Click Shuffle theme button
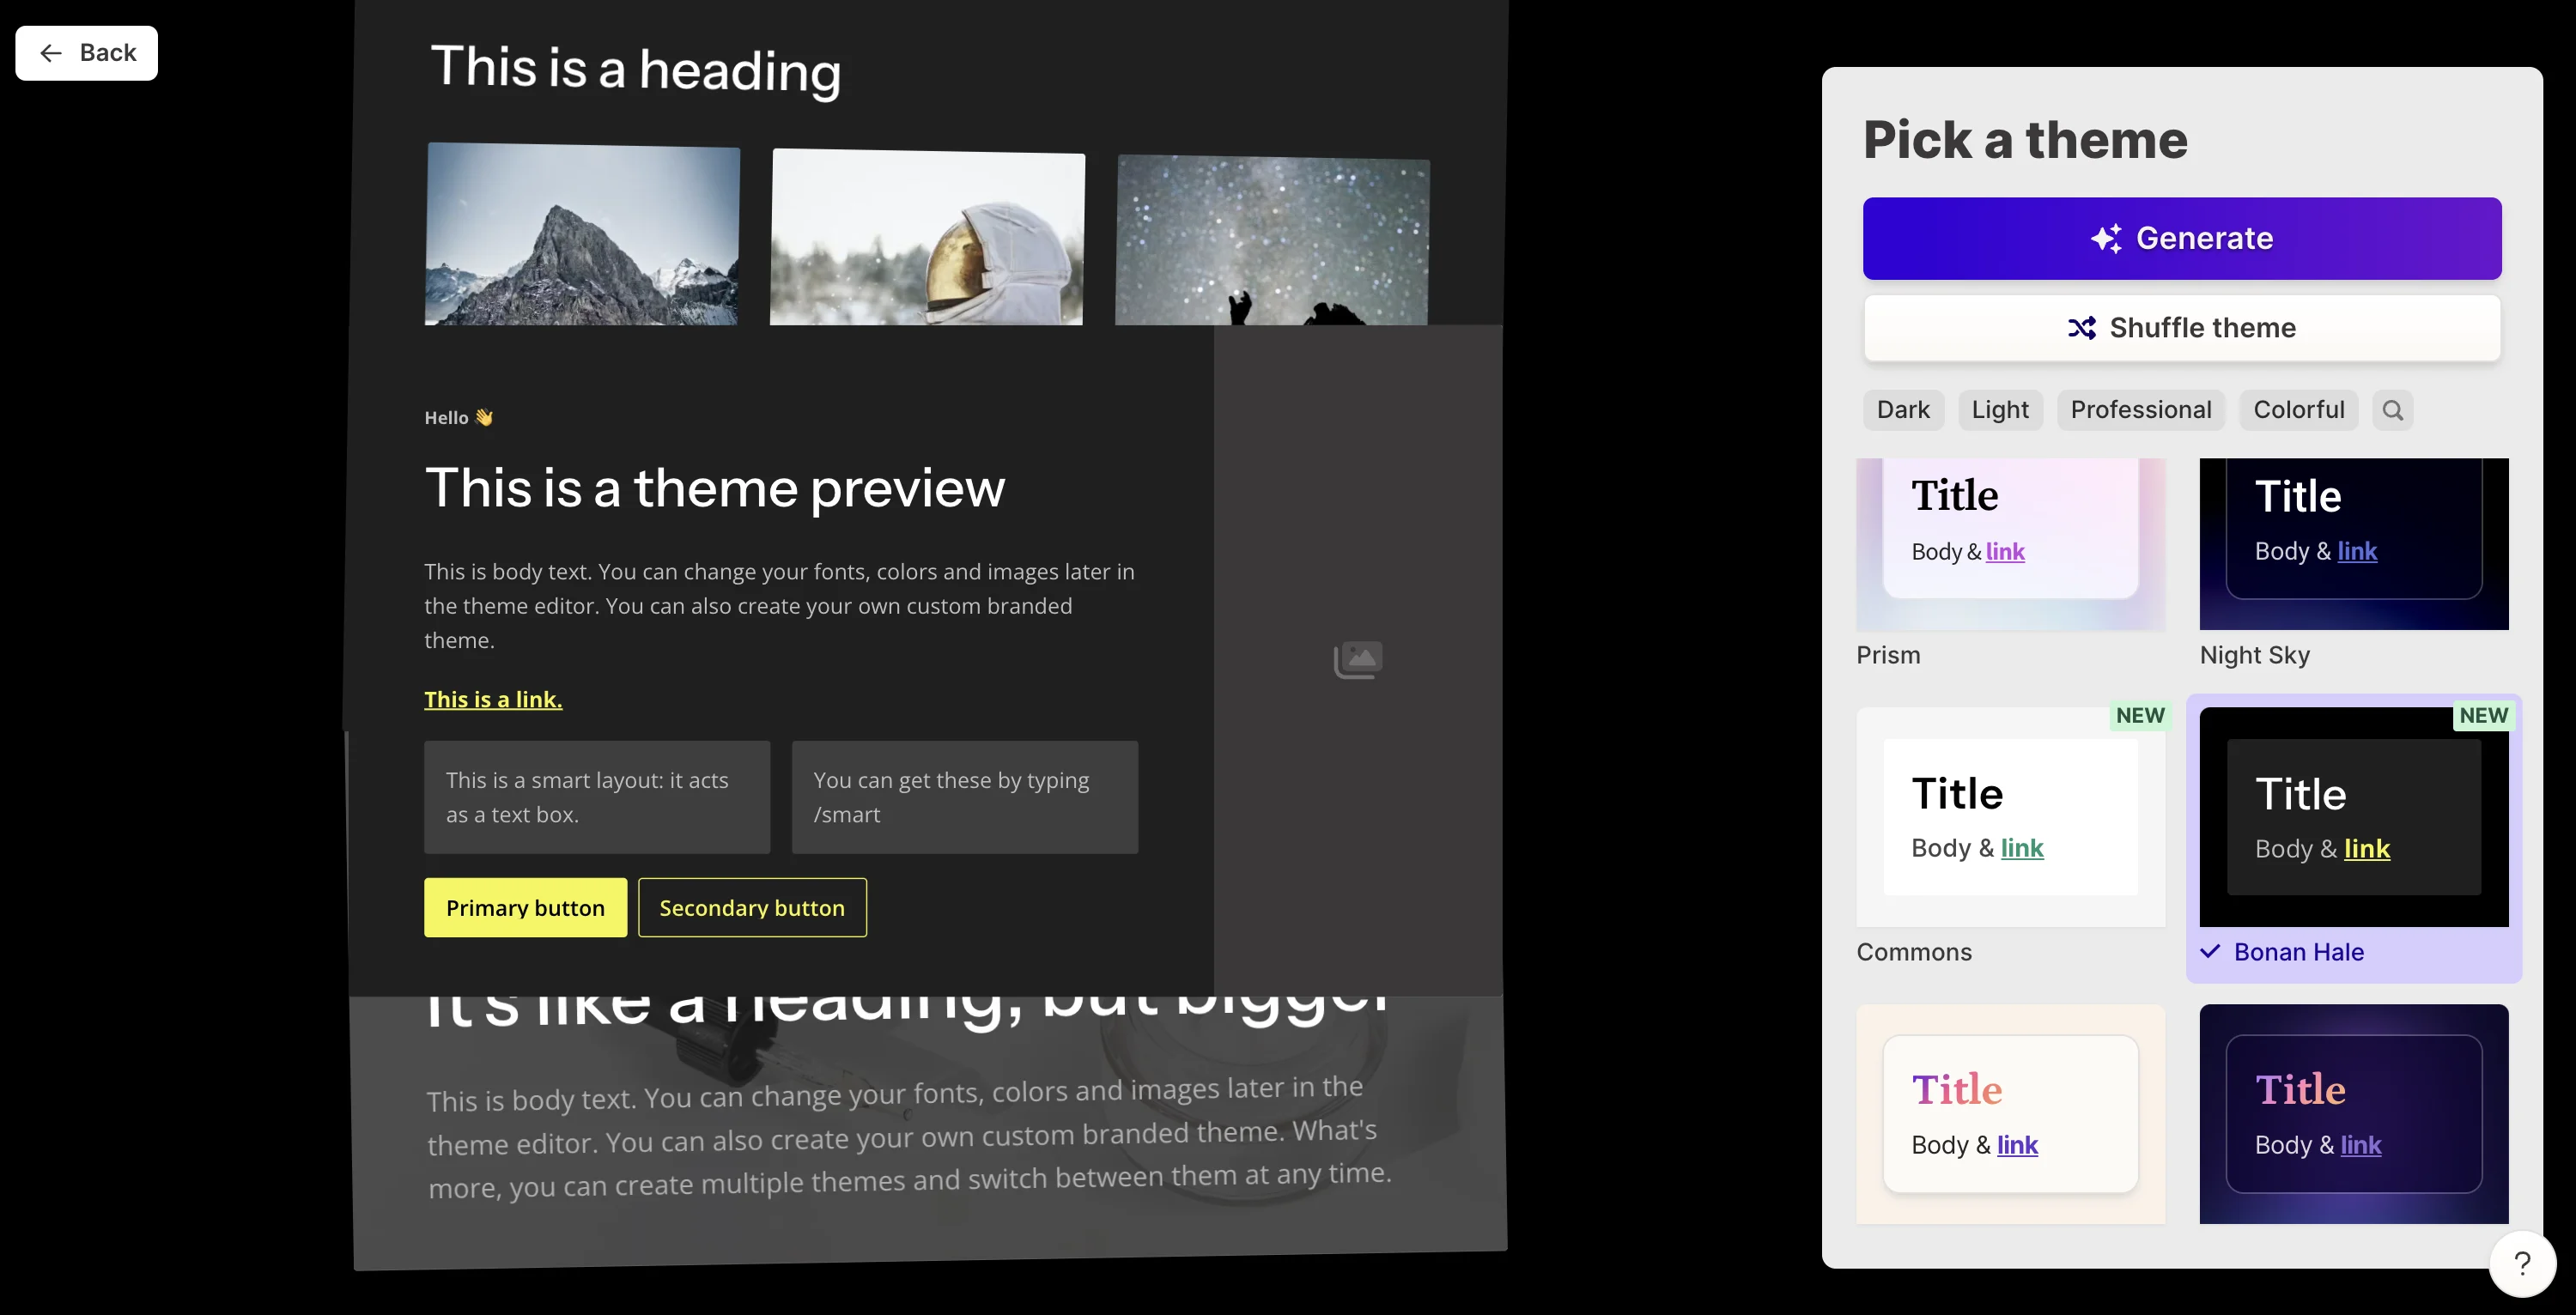 [x=2181, y=328]
